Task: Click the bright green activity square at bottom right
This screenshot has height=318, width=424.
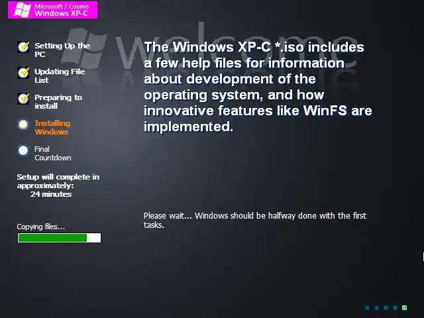Action: [x=405, y=307]
